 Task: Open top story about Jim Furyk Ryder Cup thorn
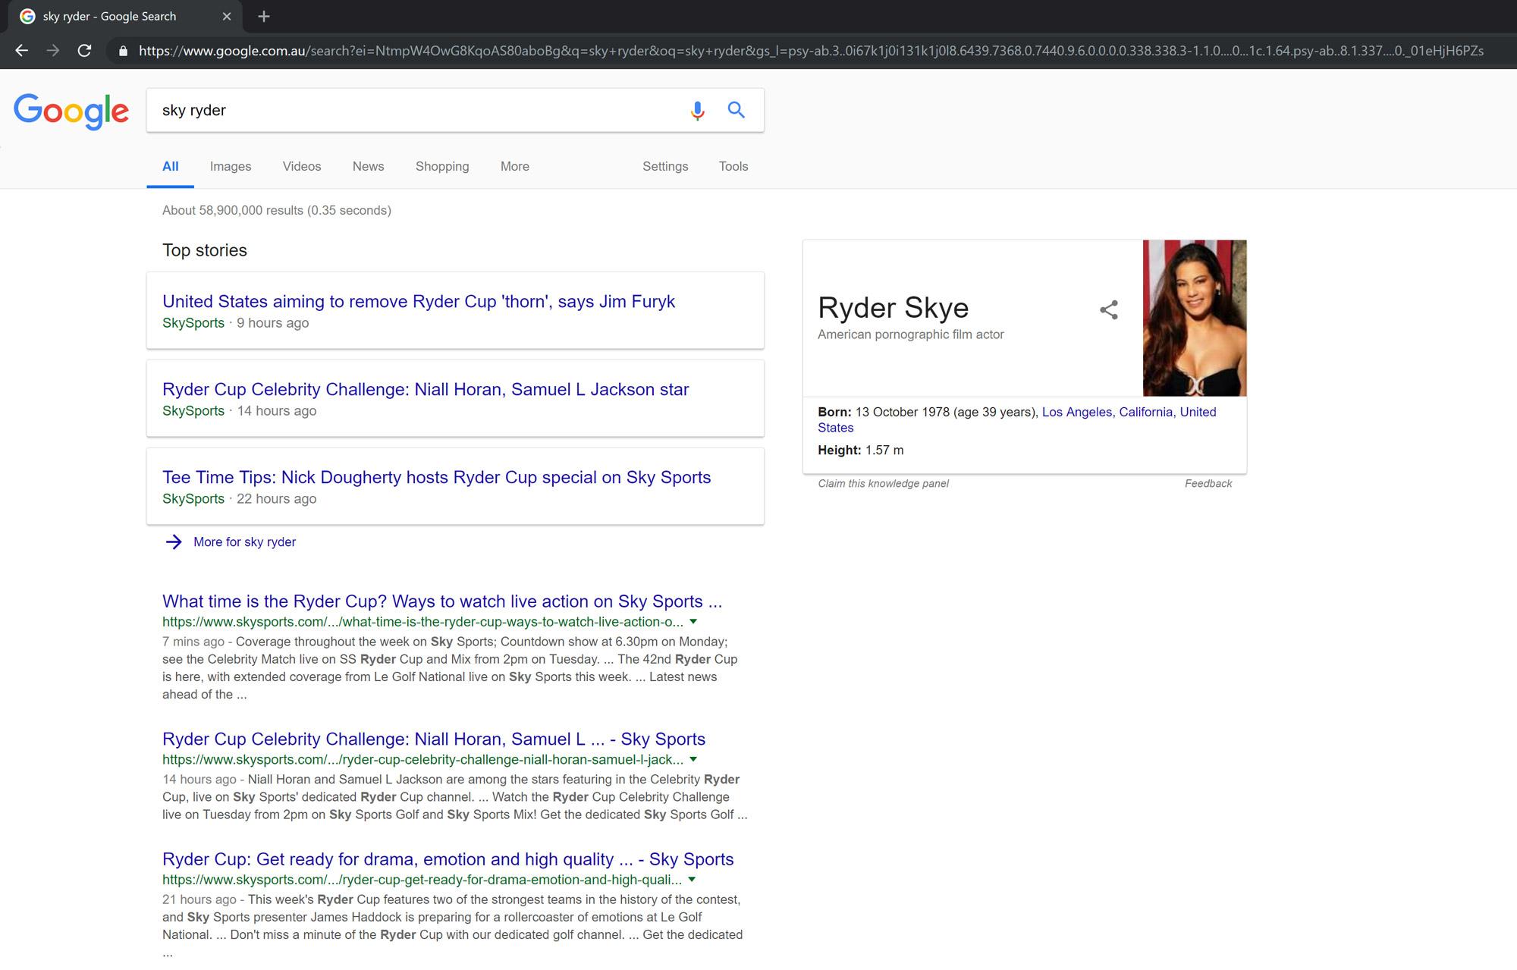click(418, 301)
